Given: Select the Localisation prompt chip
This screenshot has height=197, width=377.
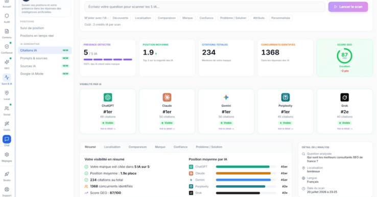Looking at the screenshot, I should coord(143,18).
